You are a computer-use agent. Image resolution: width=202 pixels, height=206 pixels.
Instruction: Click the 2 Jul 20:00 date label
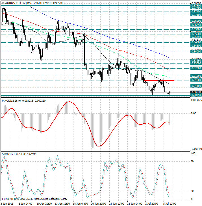(x=152, y=204)
